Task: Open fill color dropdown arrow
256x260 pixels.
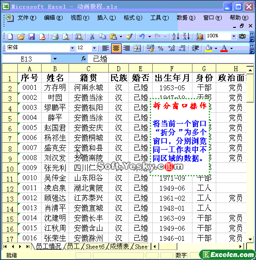Action: 216,48
